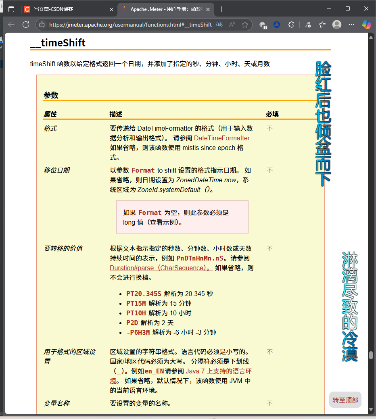Viewport: 376px width, 419px height.
Task: Close the Apache JMeter tab
Action: (208, 9)
